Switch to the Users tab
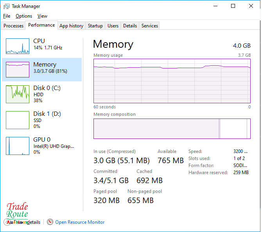The height and width of the screenshot is (232, 262). [x=113, y=26]
